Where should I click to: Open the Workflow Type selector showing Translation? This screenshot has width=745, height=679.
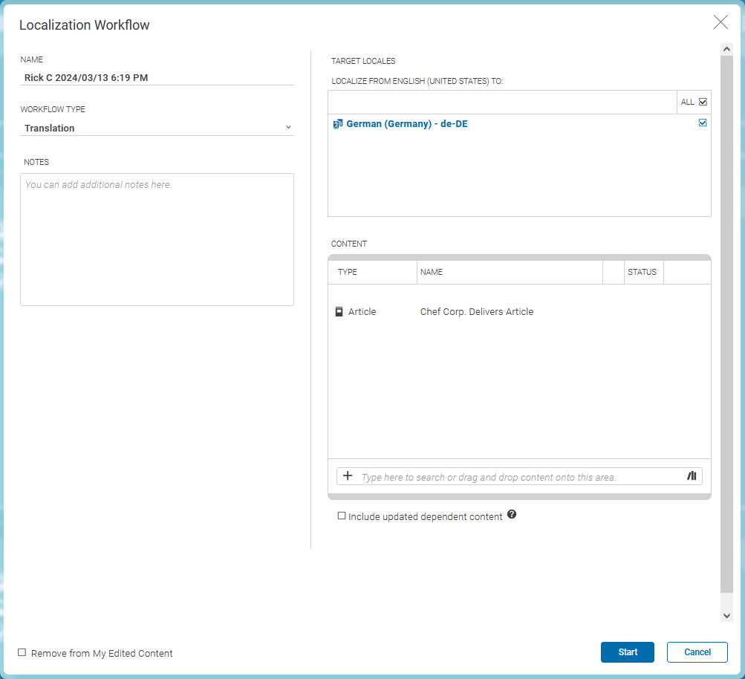click(157, 128)
